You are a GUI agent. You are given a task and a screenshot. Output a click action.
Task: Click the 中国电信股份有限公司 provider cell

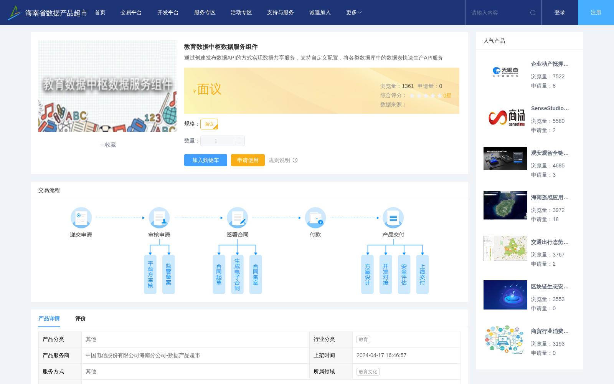[x=195, y=356]
